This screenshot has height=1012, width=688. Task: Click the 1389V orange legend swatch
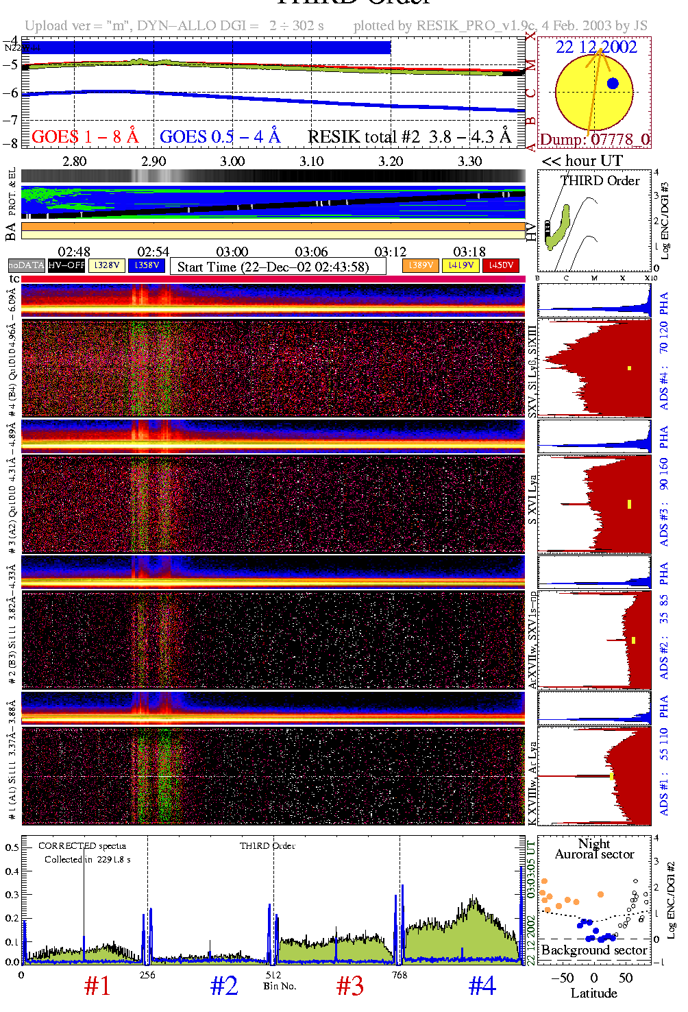click(x=420, y=265)
